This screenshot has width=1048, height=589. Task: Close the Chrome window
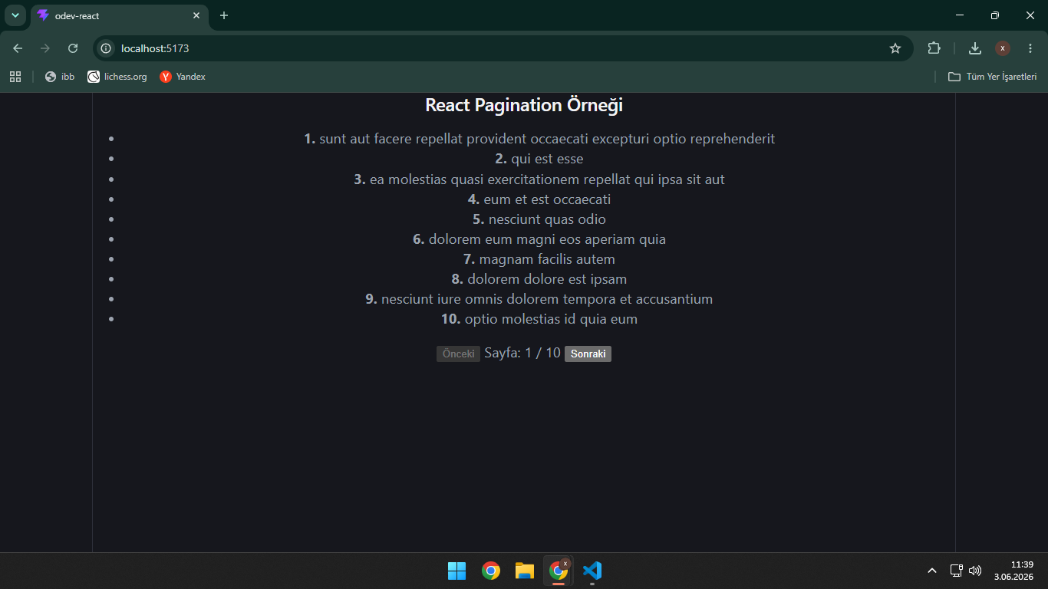(1030, 15)
